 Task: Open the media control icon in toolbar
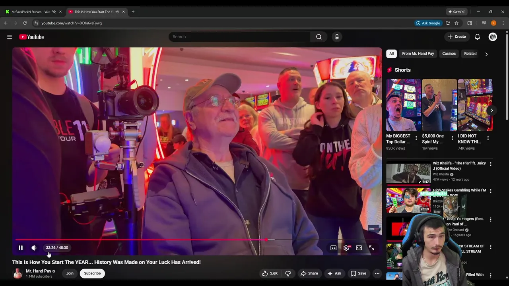pos(484,23)
